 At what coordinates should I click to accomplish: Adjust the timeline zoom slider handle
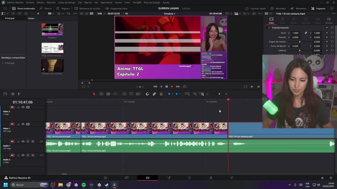pyautogui.click(x=219, y=94)
